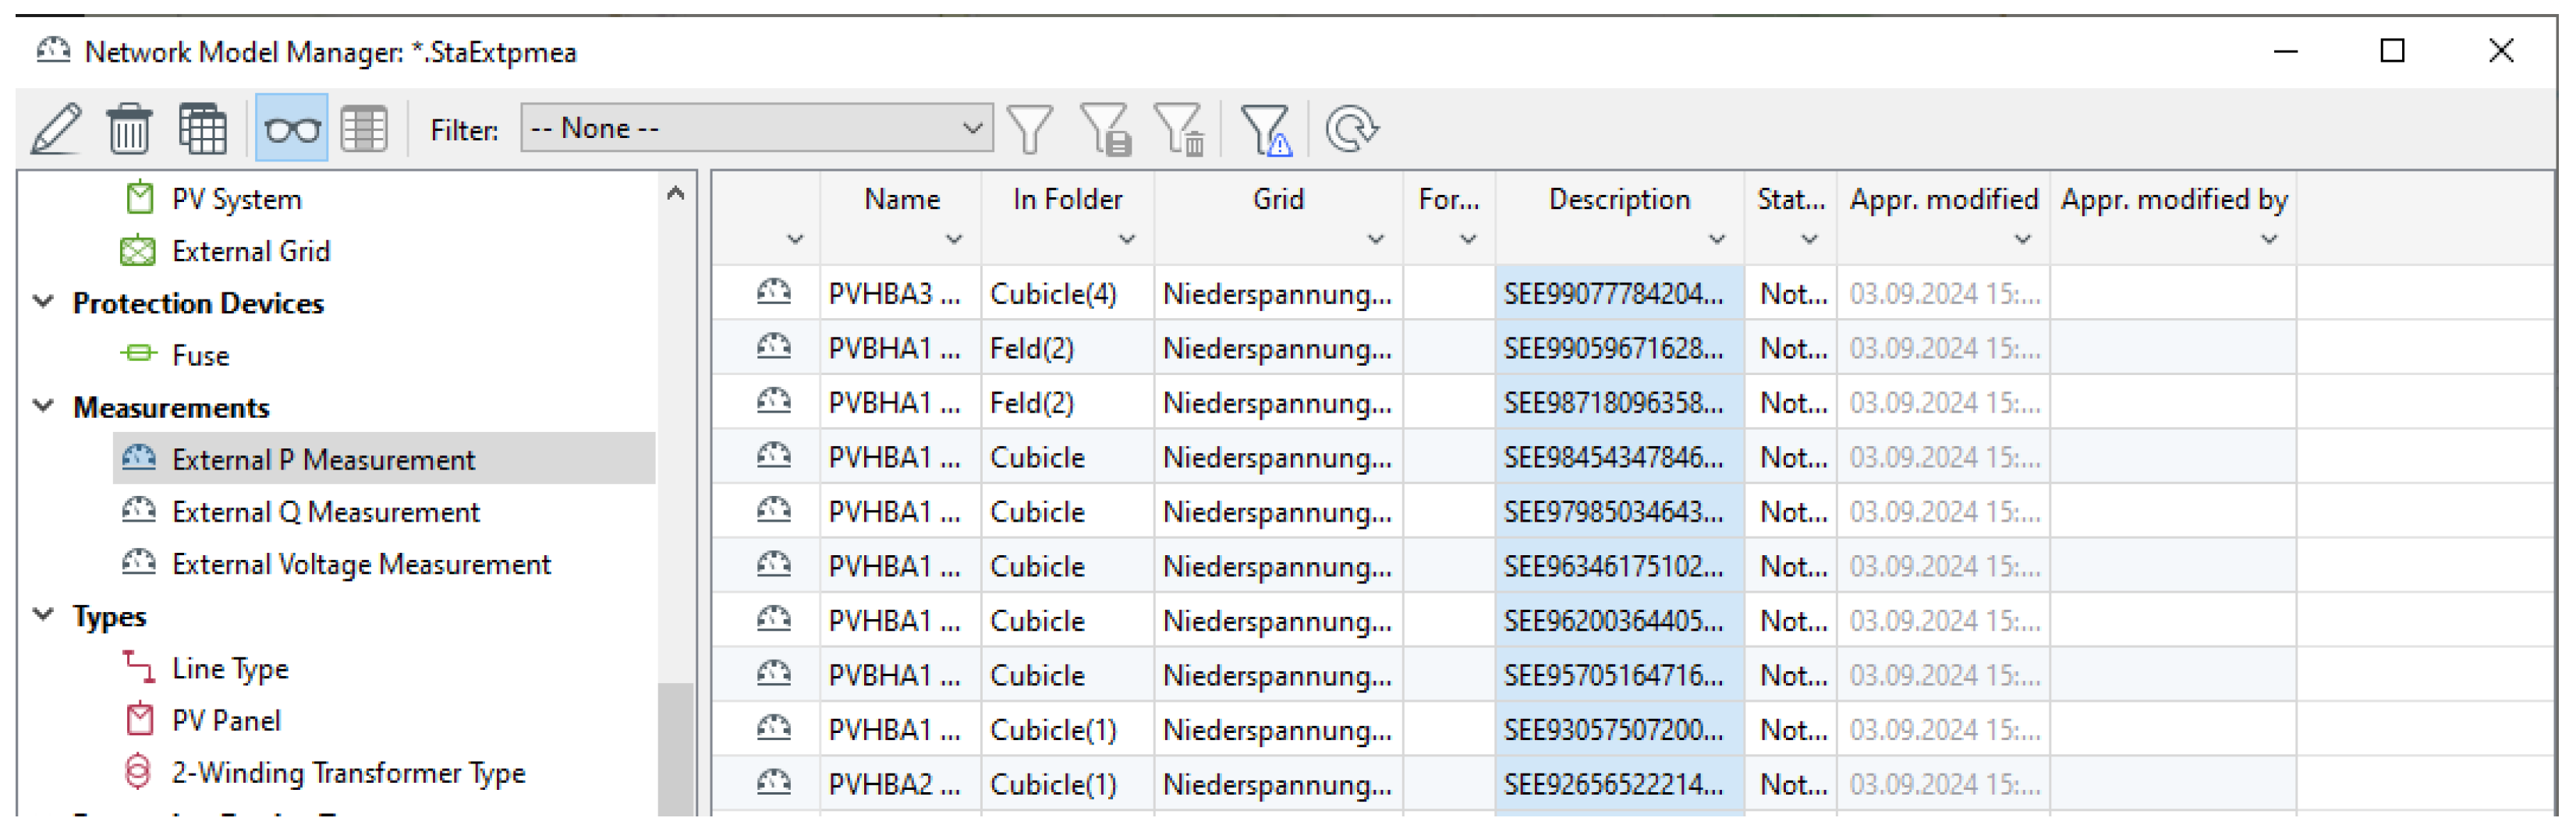Click the Edit pencil icon in toolbar
The width and height of the screenshot is (2576, 832).
(56, 129)
